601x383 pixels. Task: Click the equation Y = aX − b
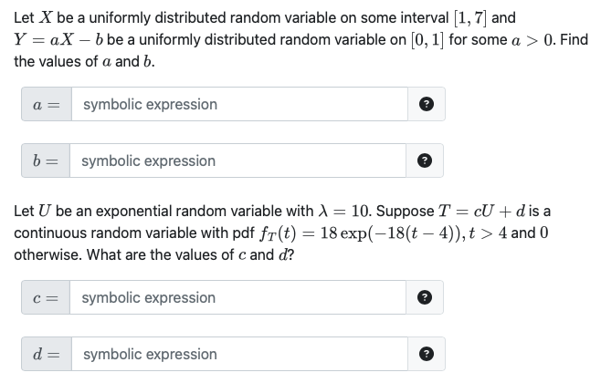point(58,39)
